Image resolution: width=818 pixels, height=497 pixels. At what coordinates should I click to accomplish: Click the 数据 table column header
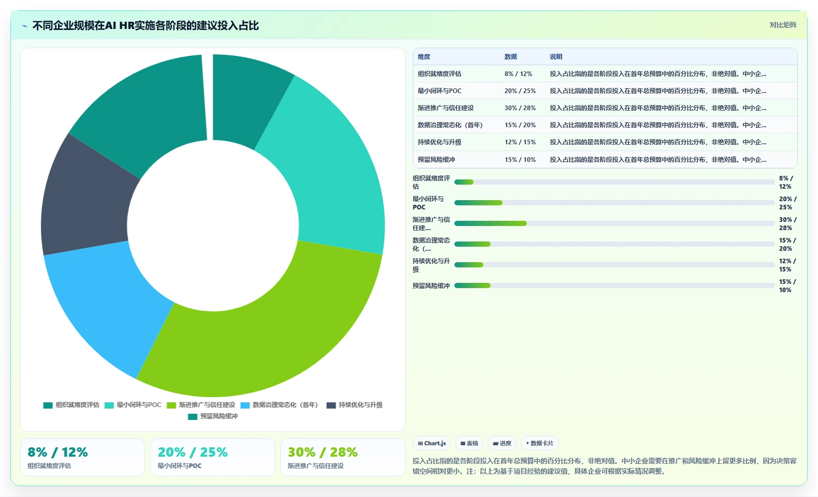511,57
